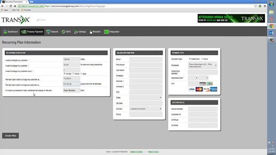Click the American Express logo
Image resolution: width=276 pixels, height=155 pixels.
click(214, 89)
